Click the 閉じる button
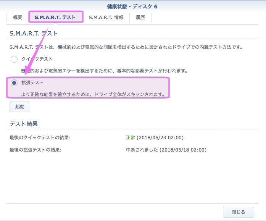266x221 pixels. (239, 212)
